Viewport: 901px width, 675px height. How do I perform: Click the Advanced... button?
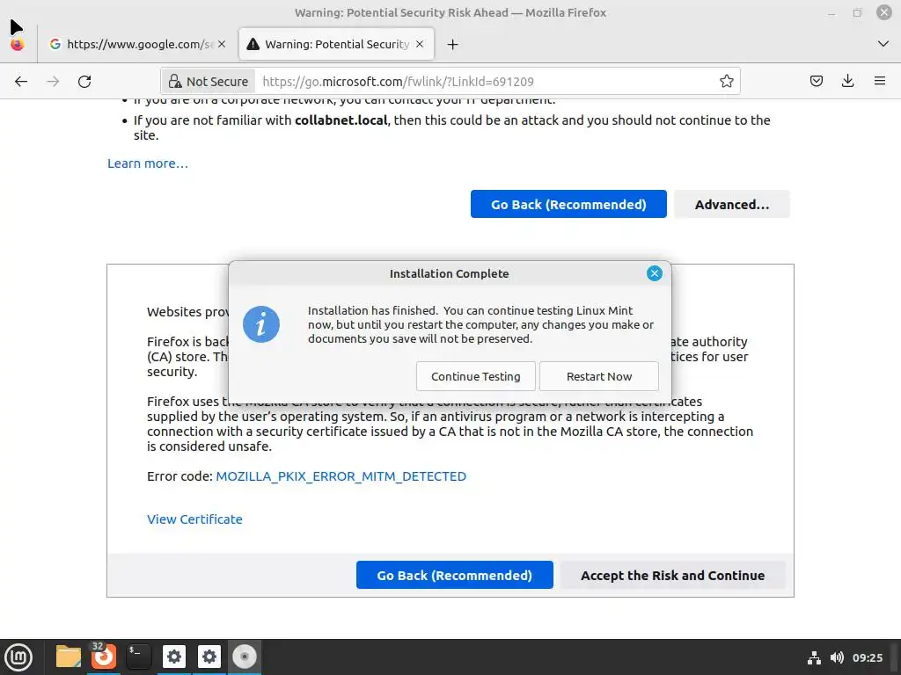tap(731, 204)
